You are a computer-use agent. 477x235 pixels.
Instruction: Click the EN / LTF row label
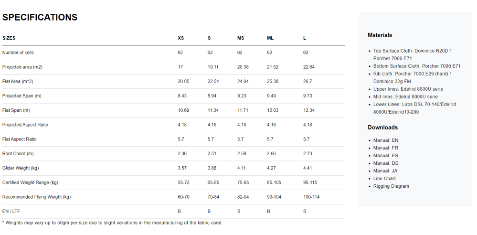pyautogui.click(x=11, y=211)
